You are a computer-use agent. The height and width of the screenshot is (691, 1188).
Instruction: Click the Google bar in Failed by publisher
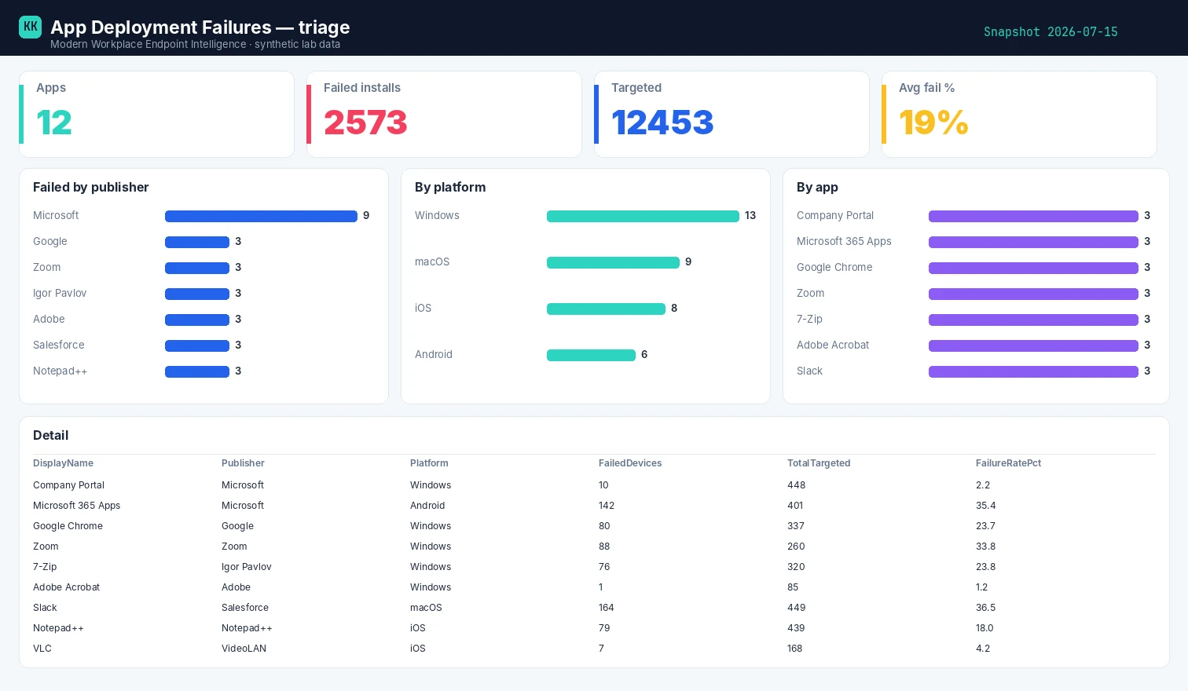(197, 242)
